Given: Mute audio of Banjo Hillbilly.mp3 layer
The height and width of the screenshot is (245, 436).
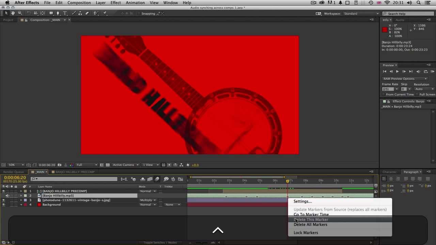Looking at the screenshot, I should 7,196.
